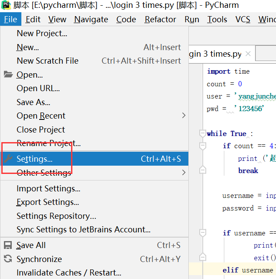Expand the Other Settings submenu arrow
This screenshot has height=279, width=276.
point(184,173)
